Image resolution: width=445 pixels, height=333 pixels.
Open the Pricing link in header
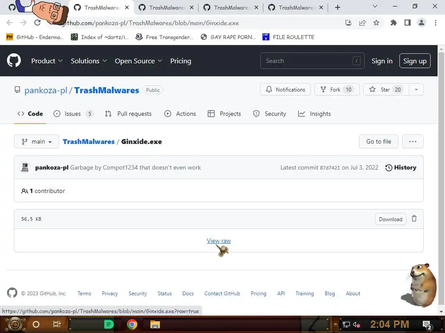click(x=180, y=61)
